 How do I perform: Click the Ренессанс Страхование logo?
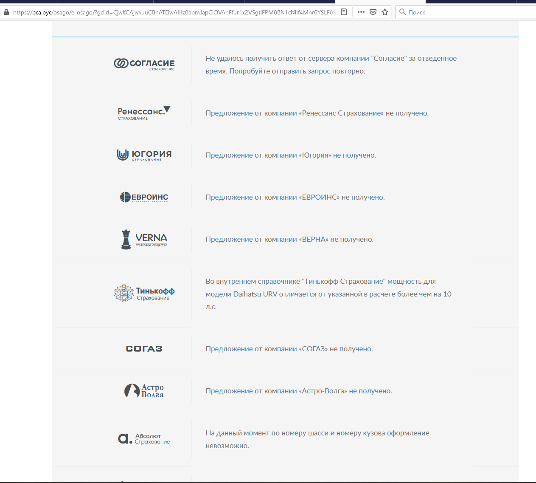pyautogui.click(x=144, y=113)
